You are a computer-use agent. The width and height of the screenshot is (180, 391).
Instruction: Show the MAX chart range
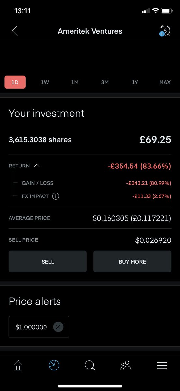pyautogui.click(x=165, y=82)
